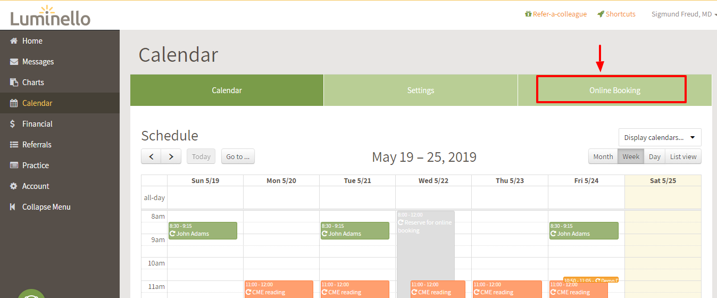717x298 pixels.
Task: Open CME reading event on Thu 5/23
Action: tap(507, 289)
